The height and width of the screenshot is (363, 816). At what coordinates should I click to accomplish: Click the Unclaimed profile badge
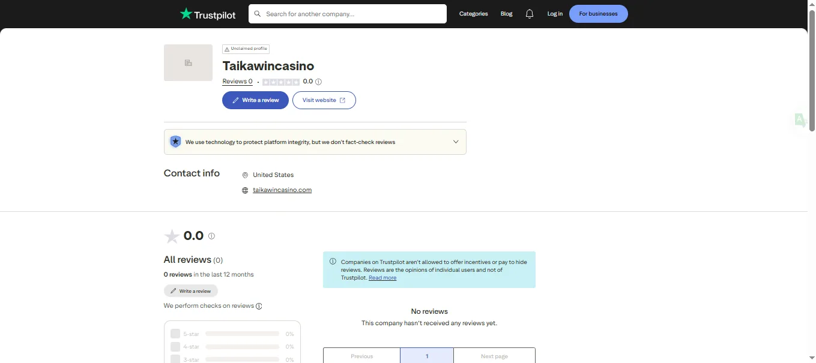coord(246,49)
